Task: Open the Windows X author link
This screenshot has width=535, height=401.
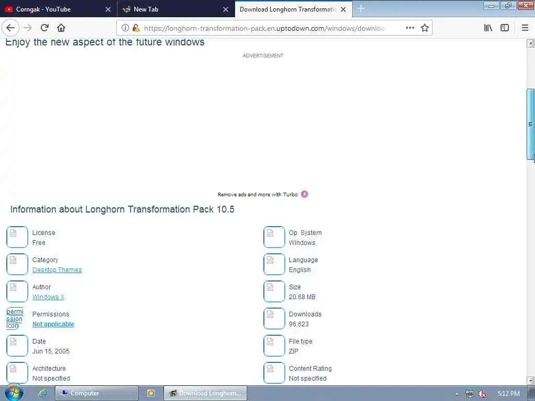Action: tap(48, 297)
